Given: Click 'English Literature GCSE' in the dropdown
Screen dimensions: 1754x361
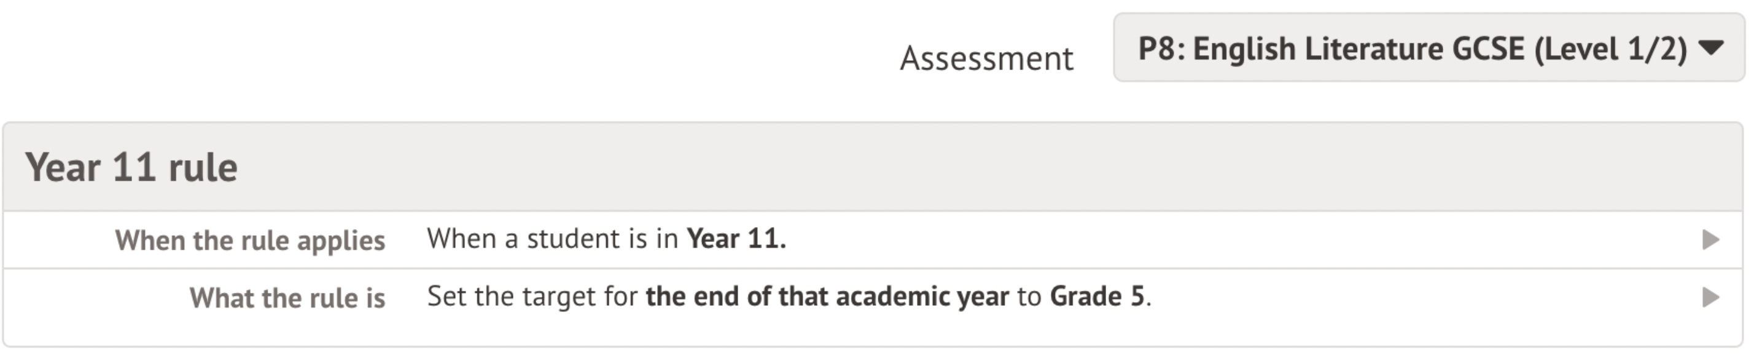Looking at the screenshot, I should coord(1358,49).
